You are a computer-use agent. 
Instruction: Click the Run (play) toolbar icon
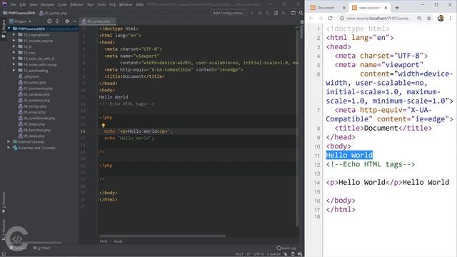coord(252,13)
